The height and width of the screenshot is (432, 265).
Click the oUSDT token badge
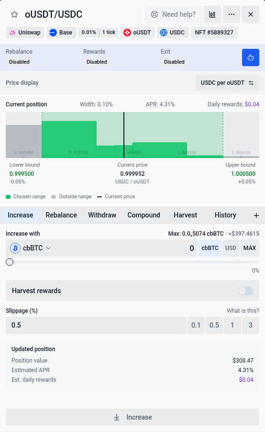138,33
